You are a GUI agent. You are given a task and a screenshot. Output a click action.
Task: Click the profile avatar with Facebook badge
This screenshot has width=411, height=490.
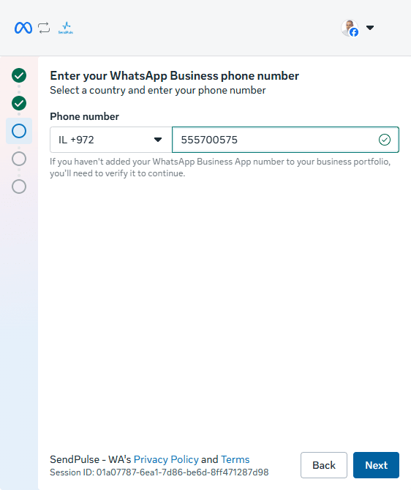[350, 28]
